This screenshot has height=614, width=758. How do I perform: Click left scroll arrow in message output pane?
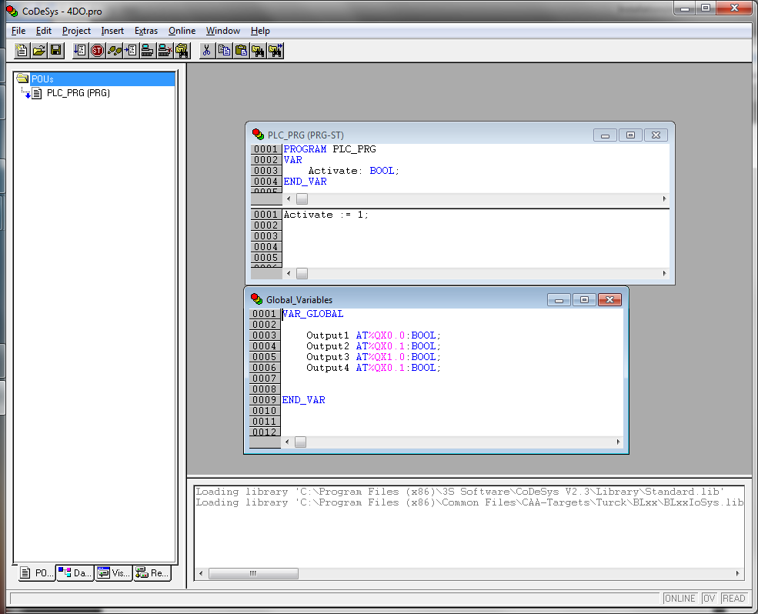click(x=201, y=573)
